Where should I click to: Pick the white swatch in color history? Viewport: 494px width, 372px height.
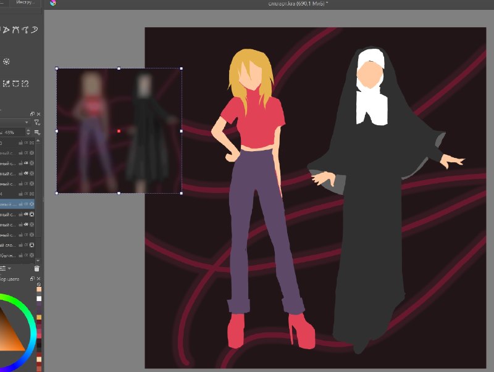pyautogui.click(x=39, y=299)
